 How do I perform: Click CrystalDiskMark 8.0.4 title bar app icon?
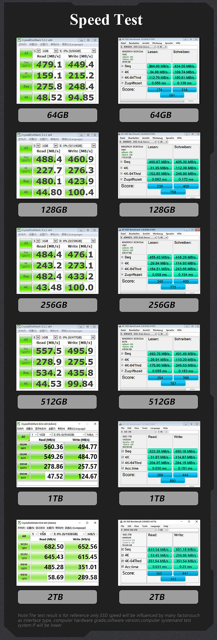[x=19, y=424]
